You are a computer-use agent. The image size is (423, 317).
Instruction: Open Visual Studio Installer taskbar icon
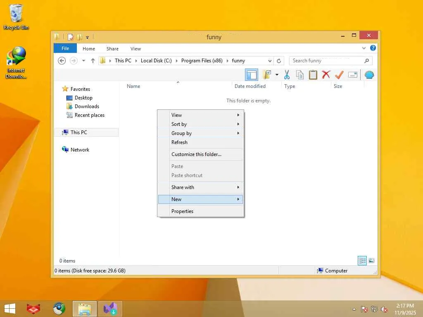(110, 309)
